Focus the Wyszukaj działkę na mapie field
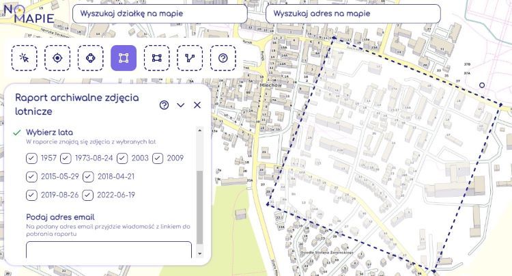 point(160,14)
